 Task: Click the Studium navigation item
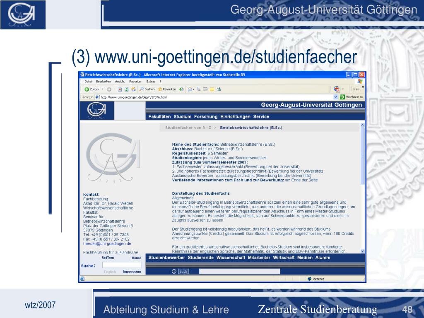point(182,116)
